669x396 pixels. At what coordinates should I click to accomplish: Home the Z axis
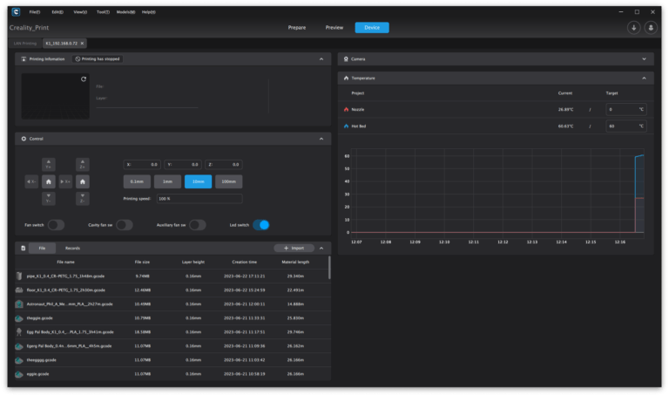(x=82, y=181)
